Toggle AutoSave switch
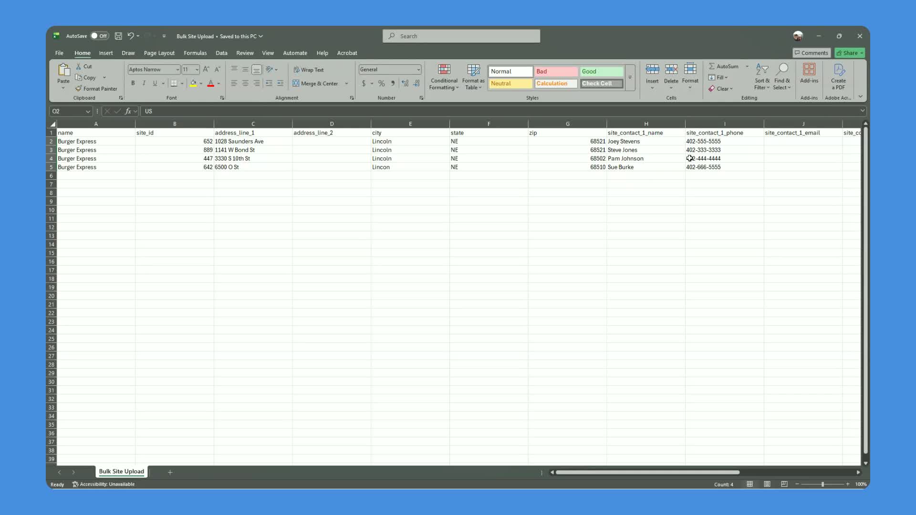The image size is (916, 515). (x=100, y=36)
